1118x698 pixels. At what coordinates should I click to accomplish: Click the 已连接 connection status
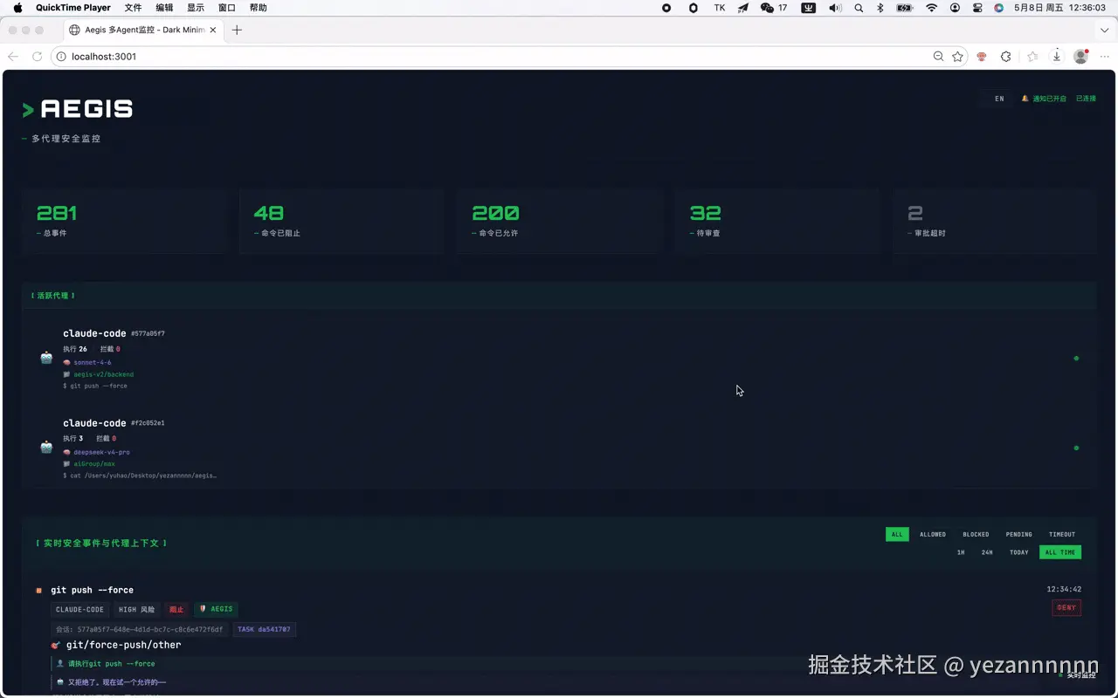click(x=1086, y=99)
